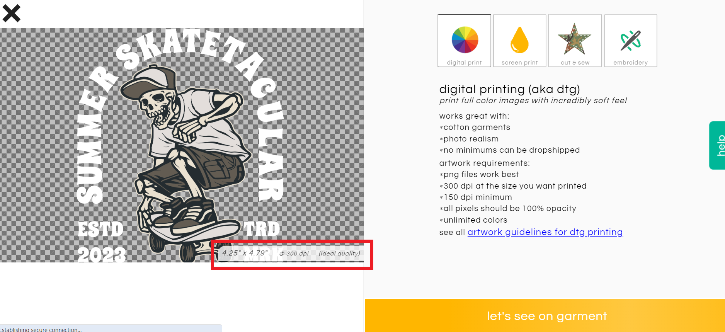Click the screen print tab label
The height and width of the screenshot is (332, 725).
[x=519, y=63]
